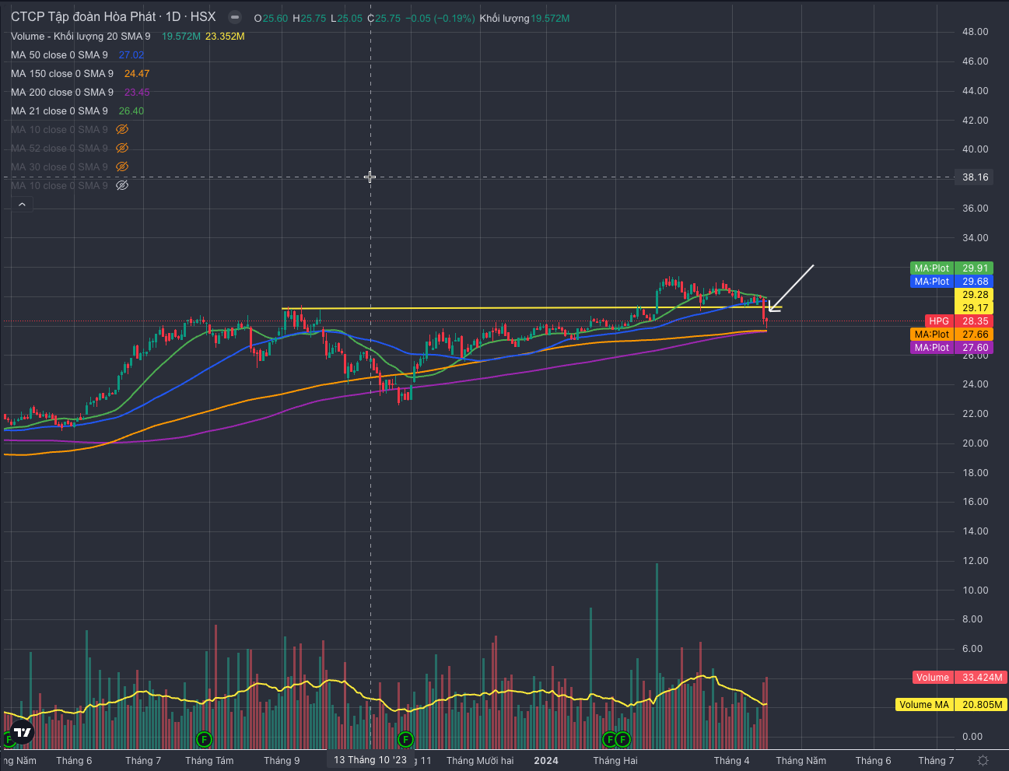Click the open price O25.60 in header
The width and height of the screenshot is (1009, 771).
(x=272, y=18)
